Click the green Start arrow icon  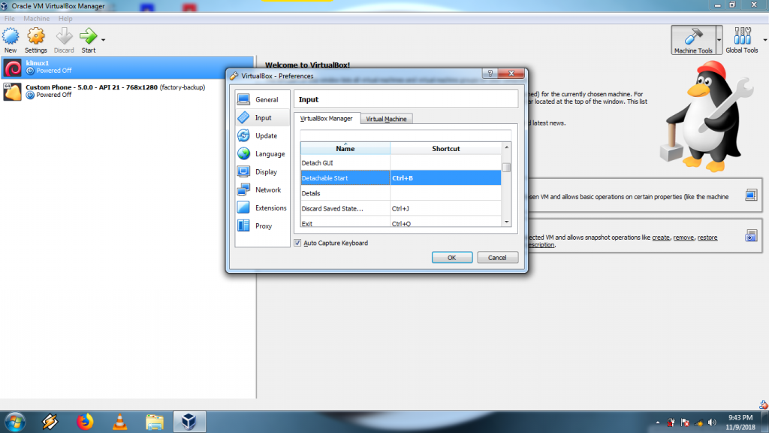point(89,36)
